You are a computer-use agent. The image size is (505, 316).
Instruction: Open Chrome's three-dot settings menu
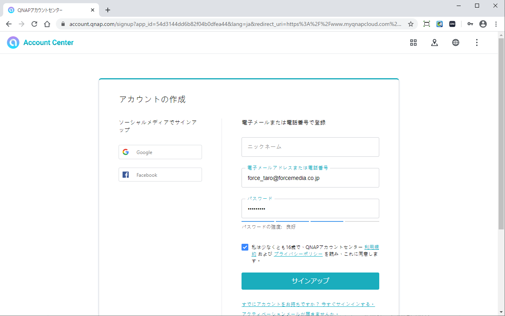pos(496,24)
